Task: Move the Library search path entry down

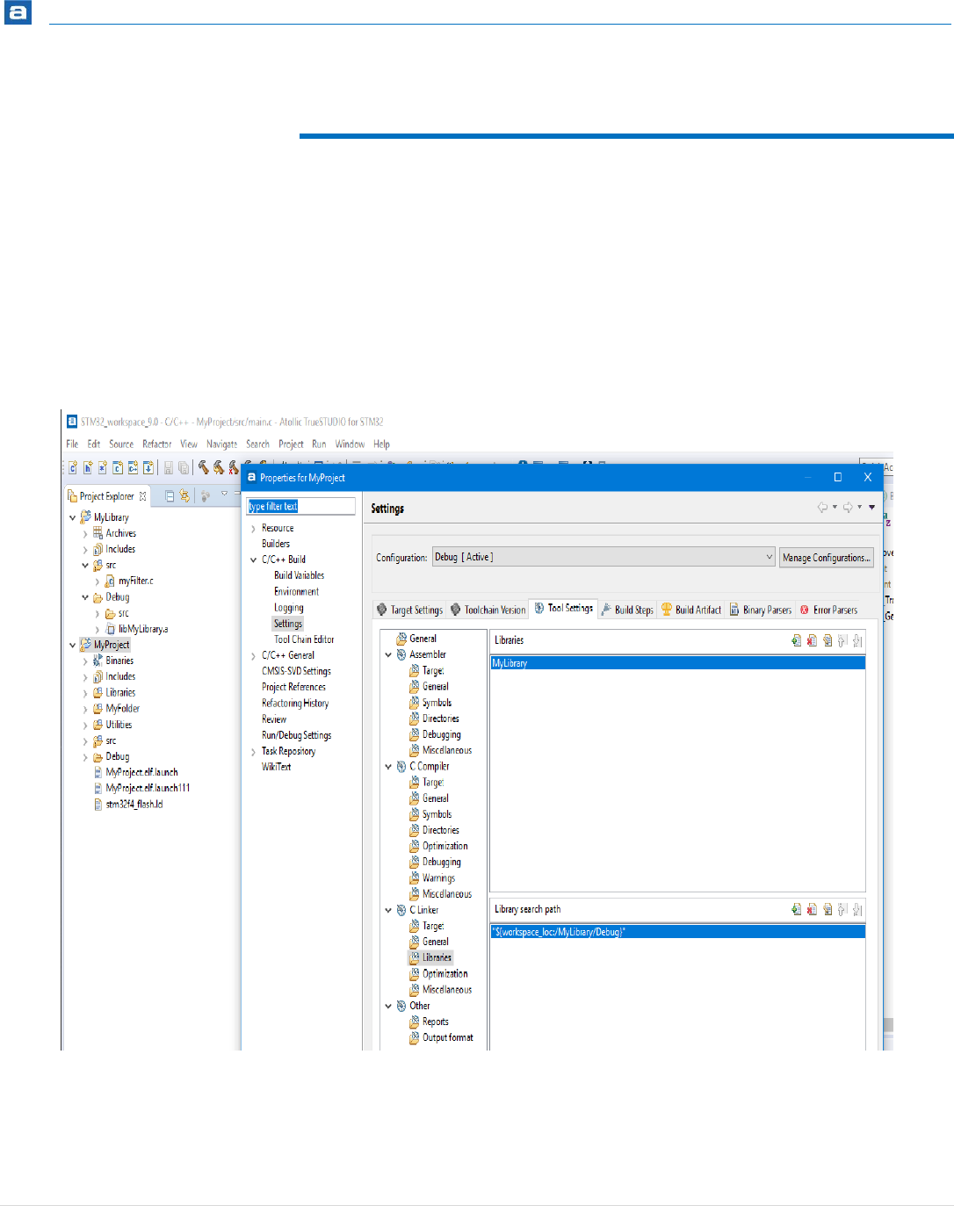Action: coord(857,909)
